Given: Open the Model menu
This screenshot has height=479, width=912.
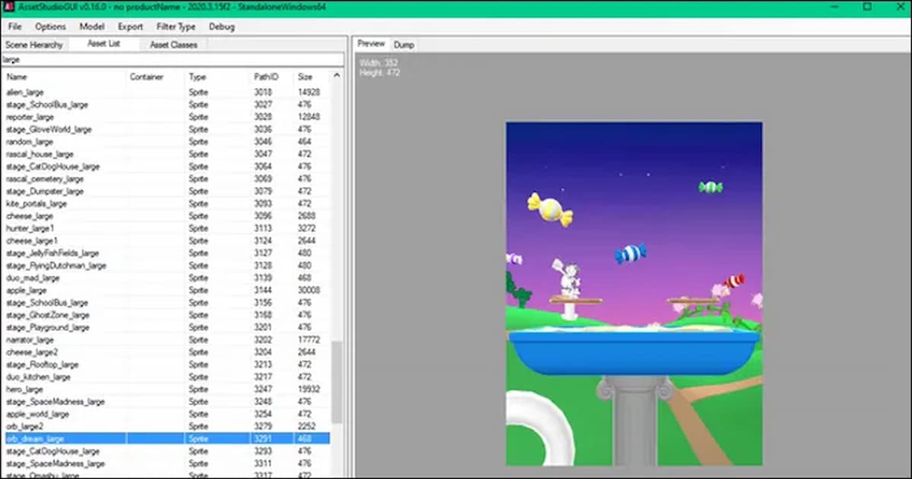Looking at the screenshot, I should (x=92, y=27).
